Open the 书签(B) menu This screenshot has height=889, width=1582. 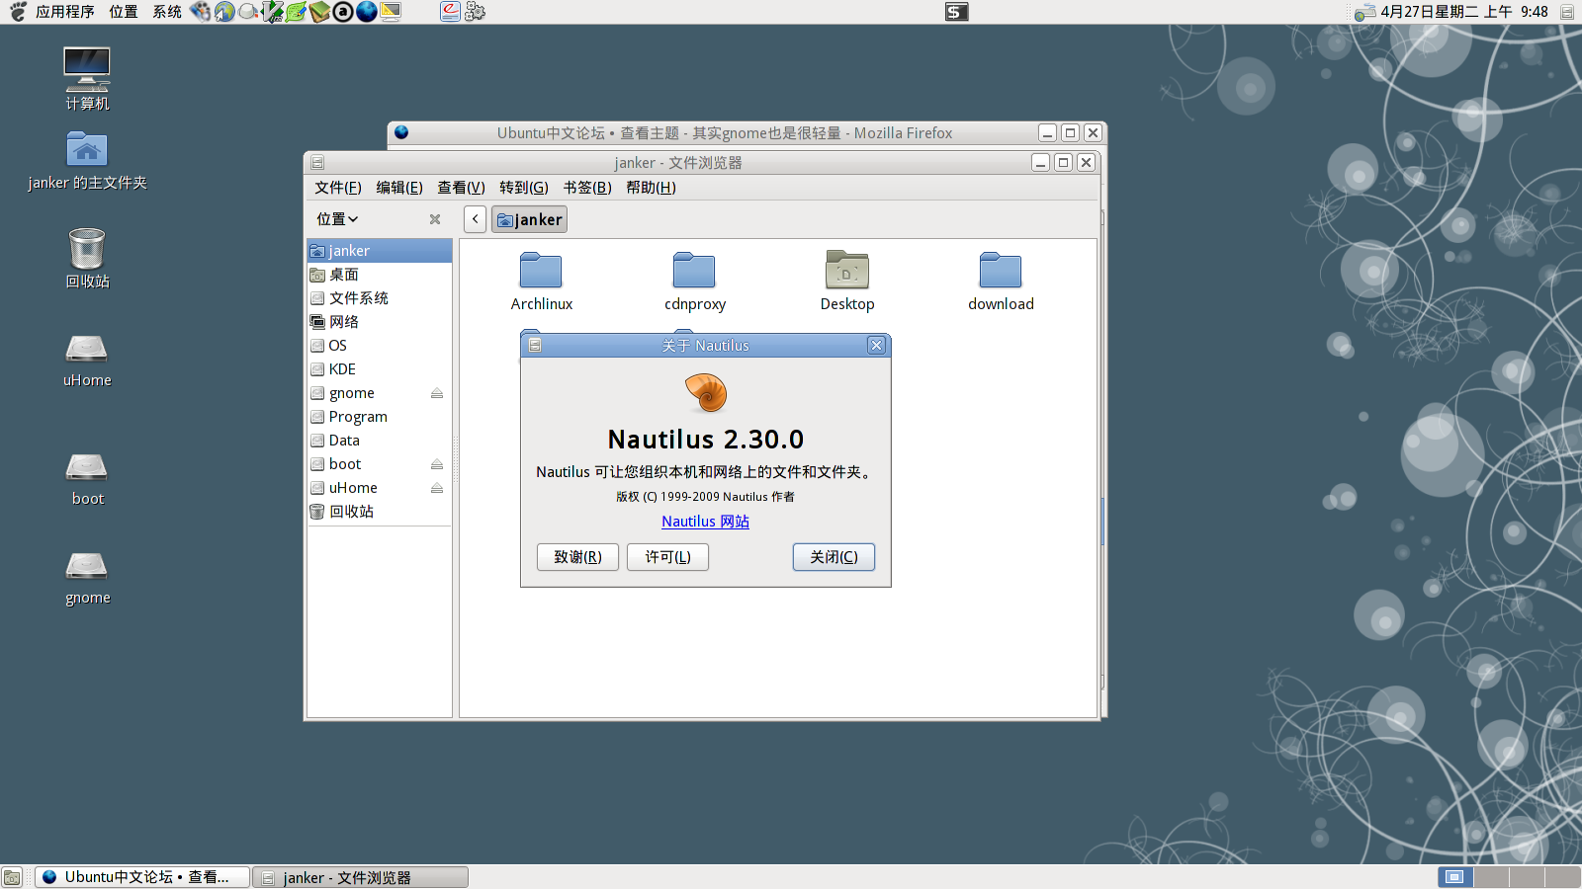pyautogui.click(x=587, y=188)
